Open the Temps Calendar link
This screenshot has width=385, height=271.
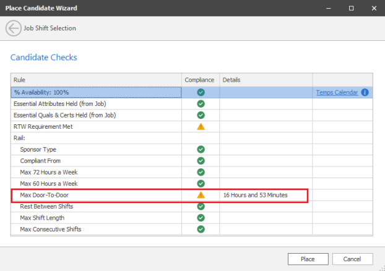point(337,93)
